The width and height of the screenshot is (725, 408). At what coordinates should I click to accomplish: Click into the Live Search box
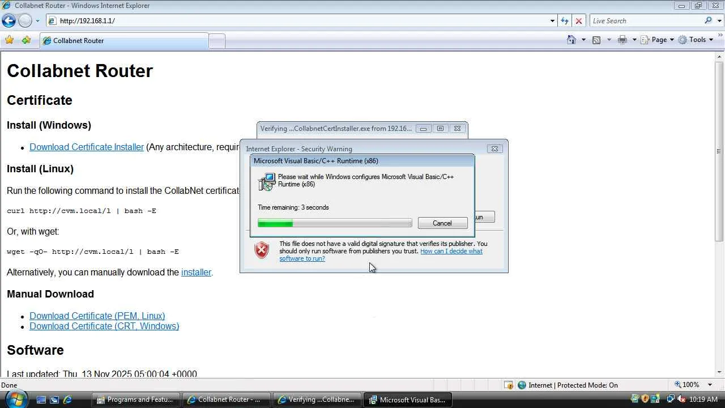coord(646,21)
